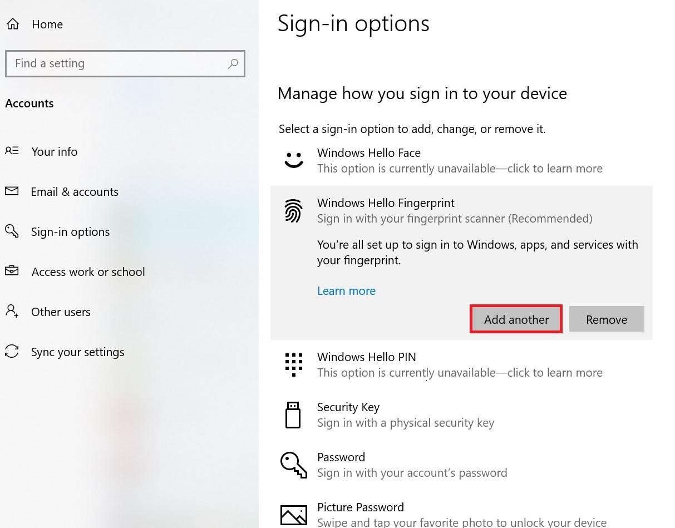Click the Home house icon
This screenshot has width=675, height=528.
point(13,24)
